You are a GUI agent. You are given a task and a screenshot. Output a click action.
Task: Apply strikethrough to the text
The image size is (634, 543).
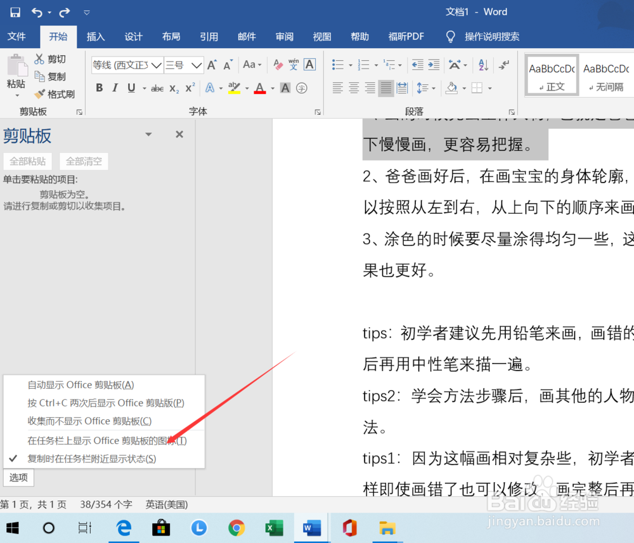(157, 88)
